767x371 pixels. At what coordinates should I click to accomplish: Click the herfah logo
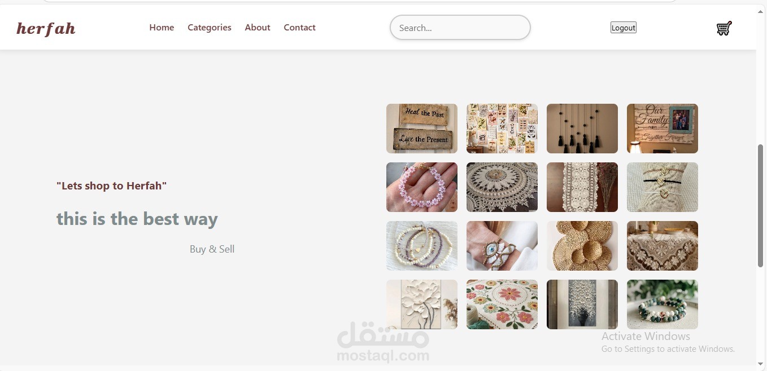[46, 28]
